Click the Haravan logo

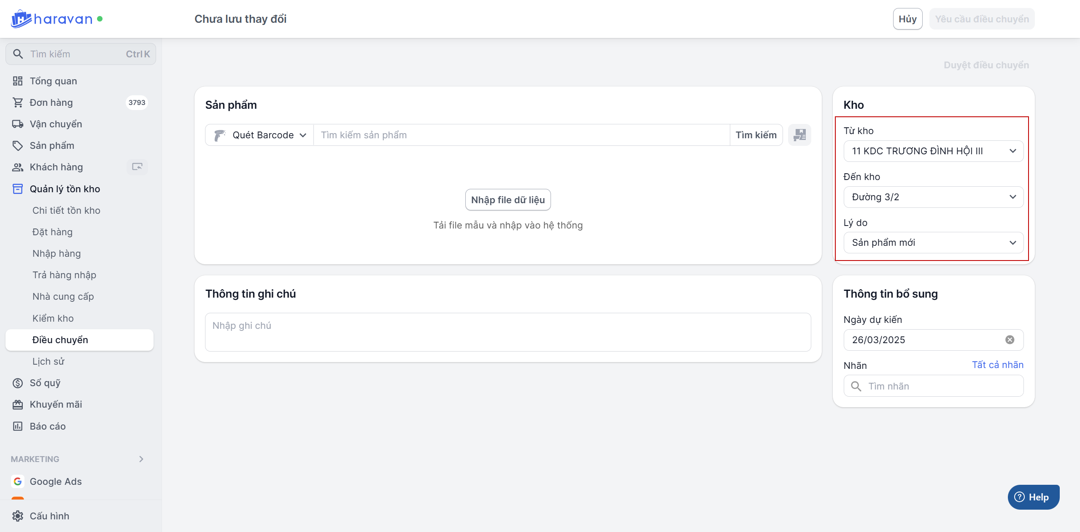51,19
